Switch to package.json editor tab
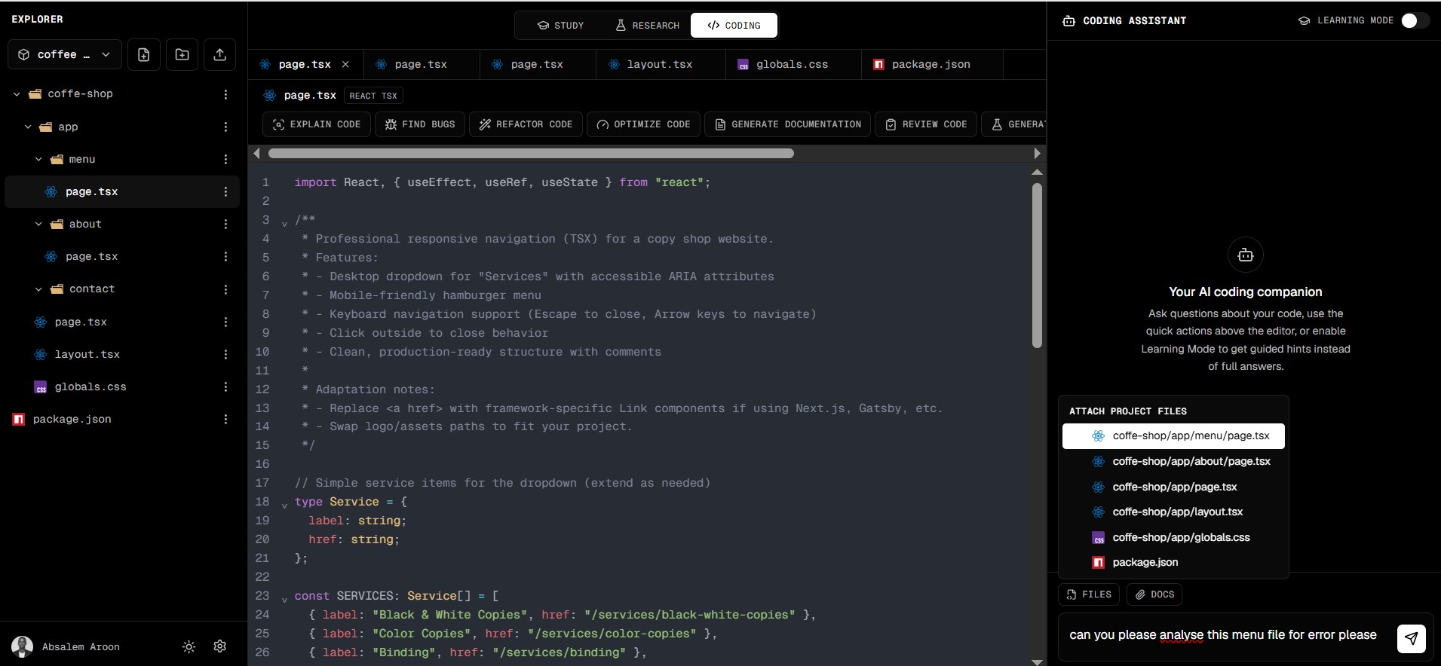 click(x=931, y=65)
